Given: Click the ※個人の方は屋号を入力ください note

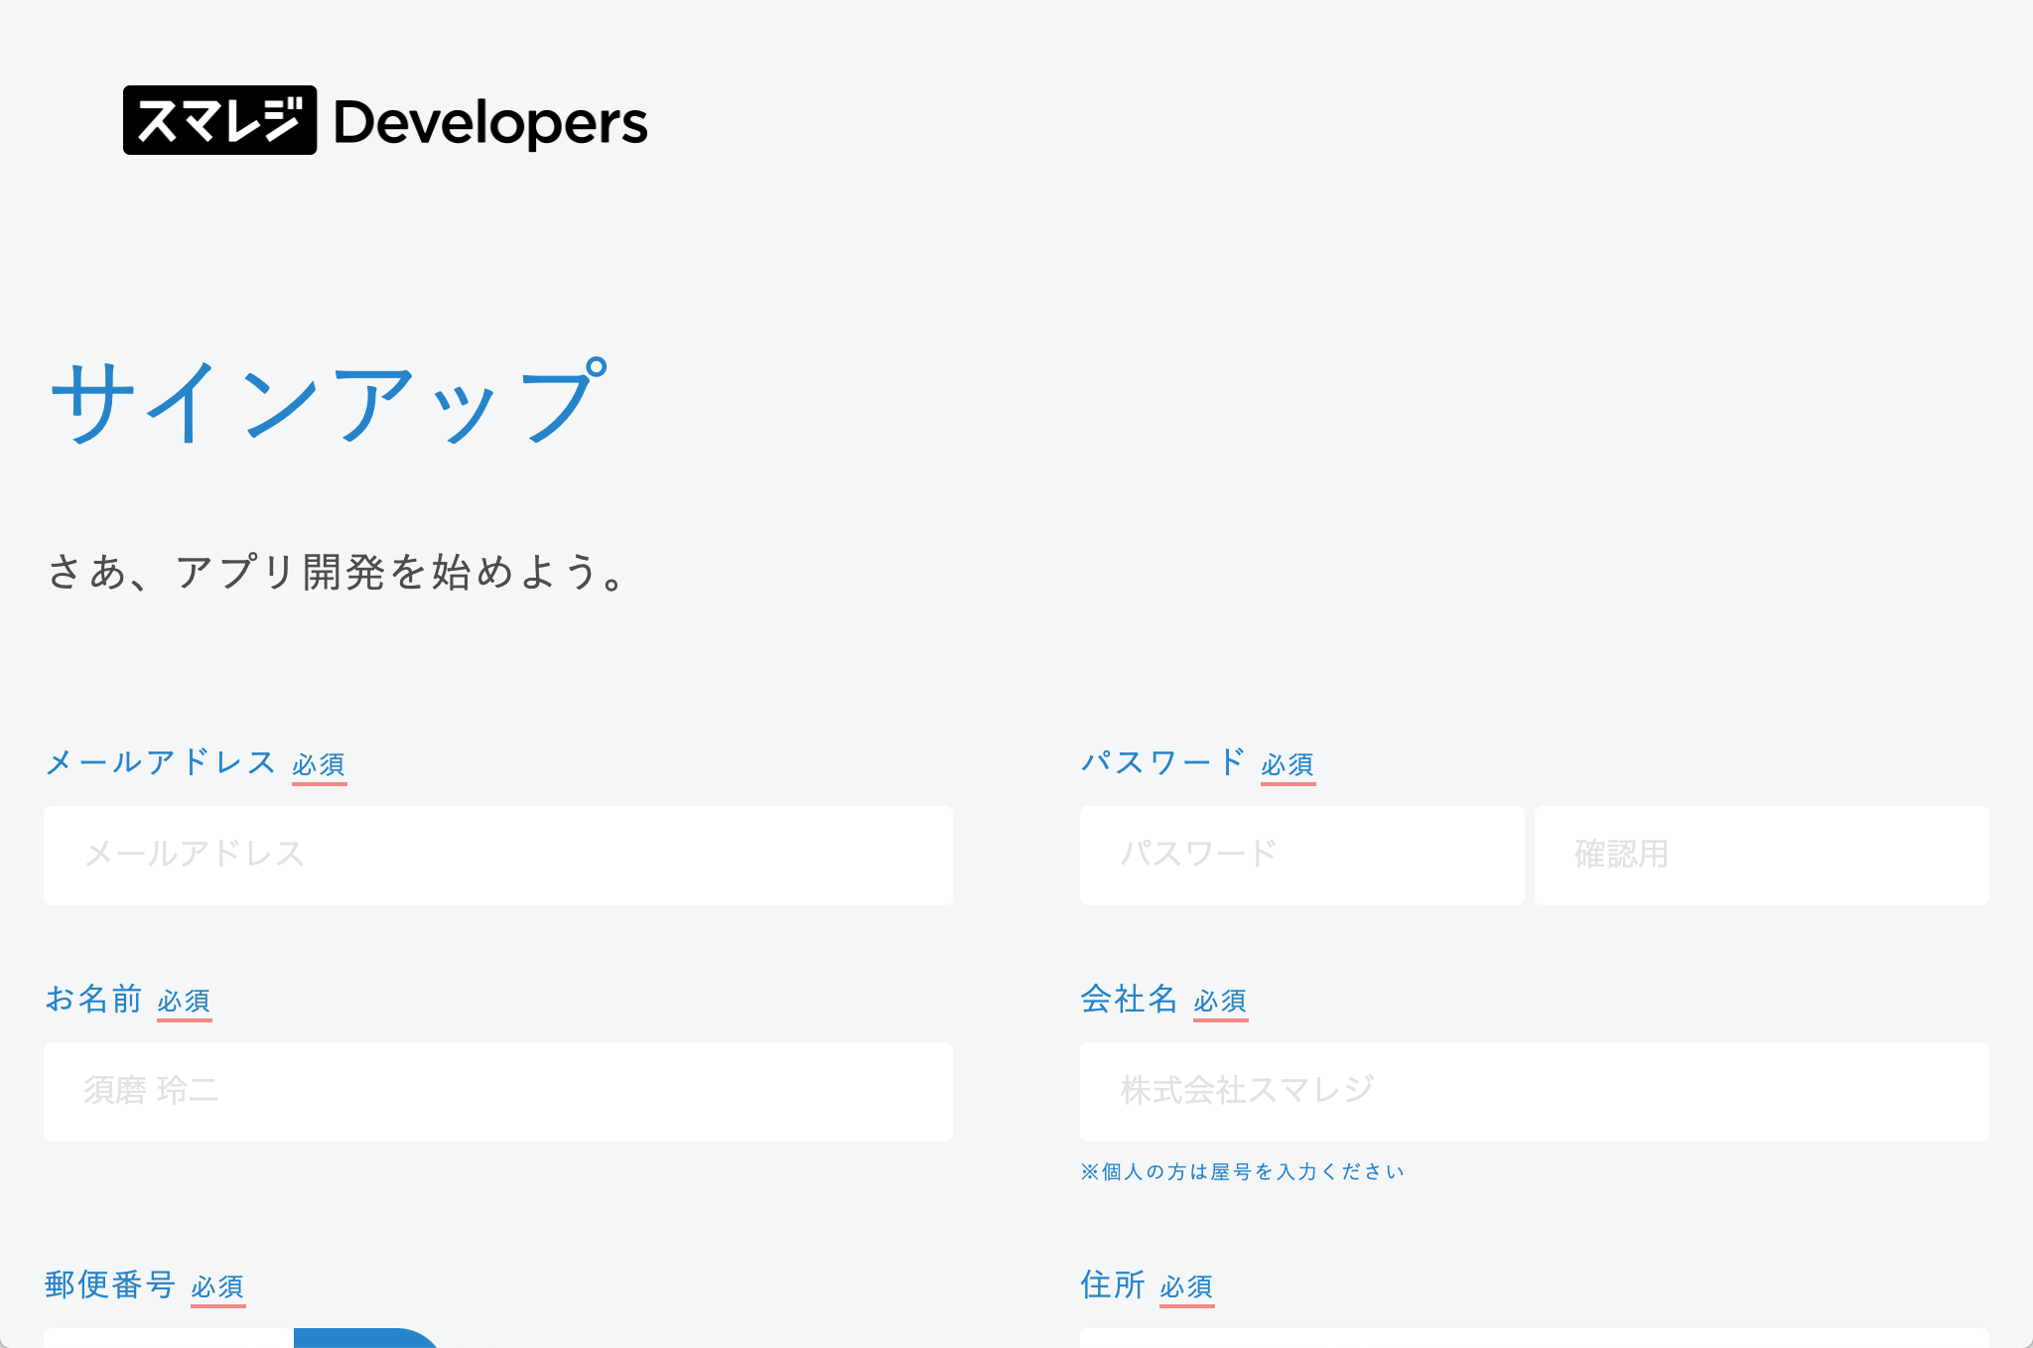Looking at the screenshot, I should 1243,1172.
